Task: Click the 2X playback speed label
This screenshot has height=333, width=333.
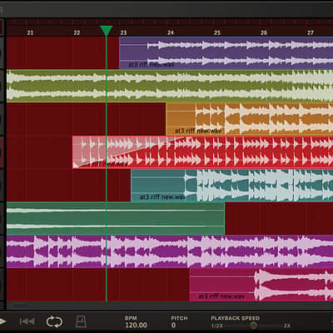Action: coord(287,326)
